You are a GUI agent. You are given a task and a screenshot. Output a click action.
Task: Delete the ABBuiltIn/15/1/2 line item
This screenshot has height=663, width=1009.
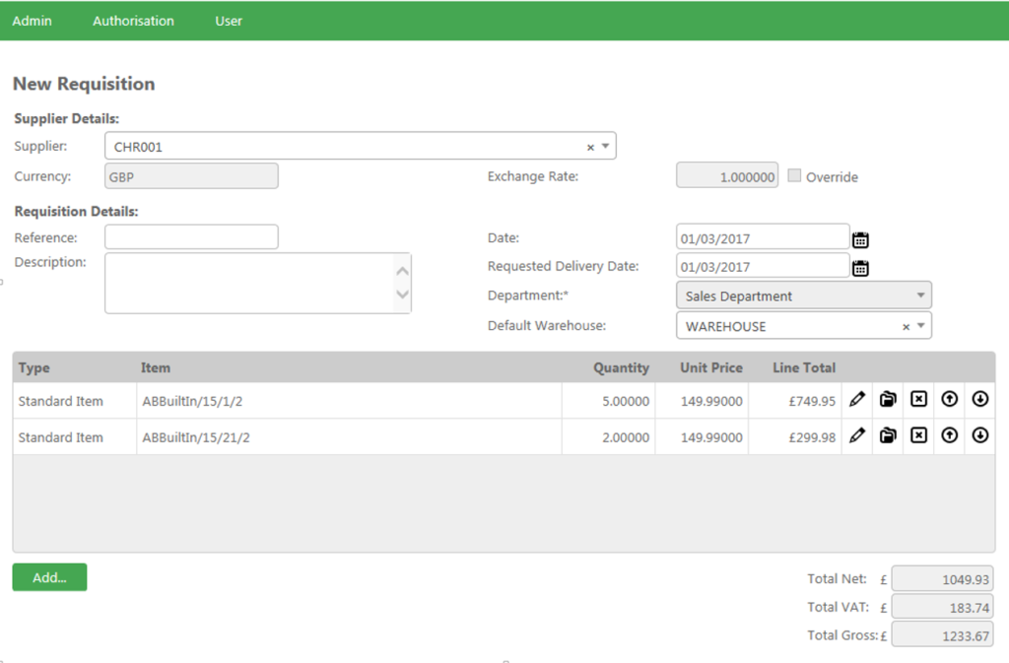919,399
